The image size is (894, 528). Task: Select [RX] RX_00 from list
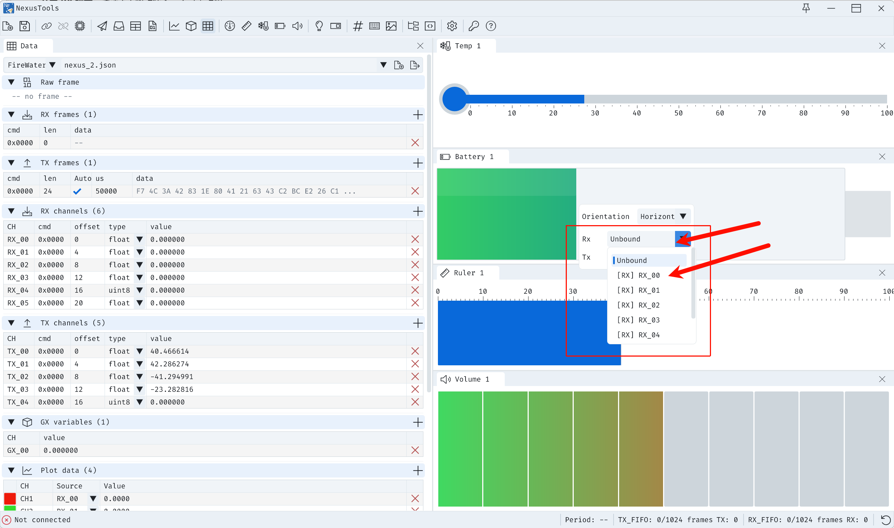click(x=638, y=275)
